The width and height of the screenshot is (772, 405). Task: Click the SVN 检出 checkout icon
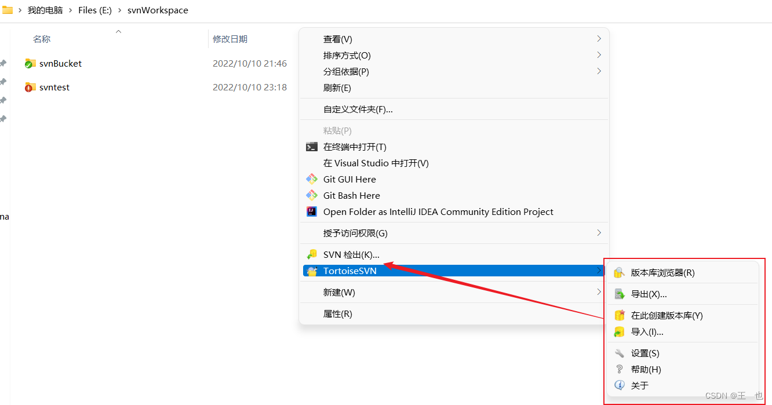[312, 254]
